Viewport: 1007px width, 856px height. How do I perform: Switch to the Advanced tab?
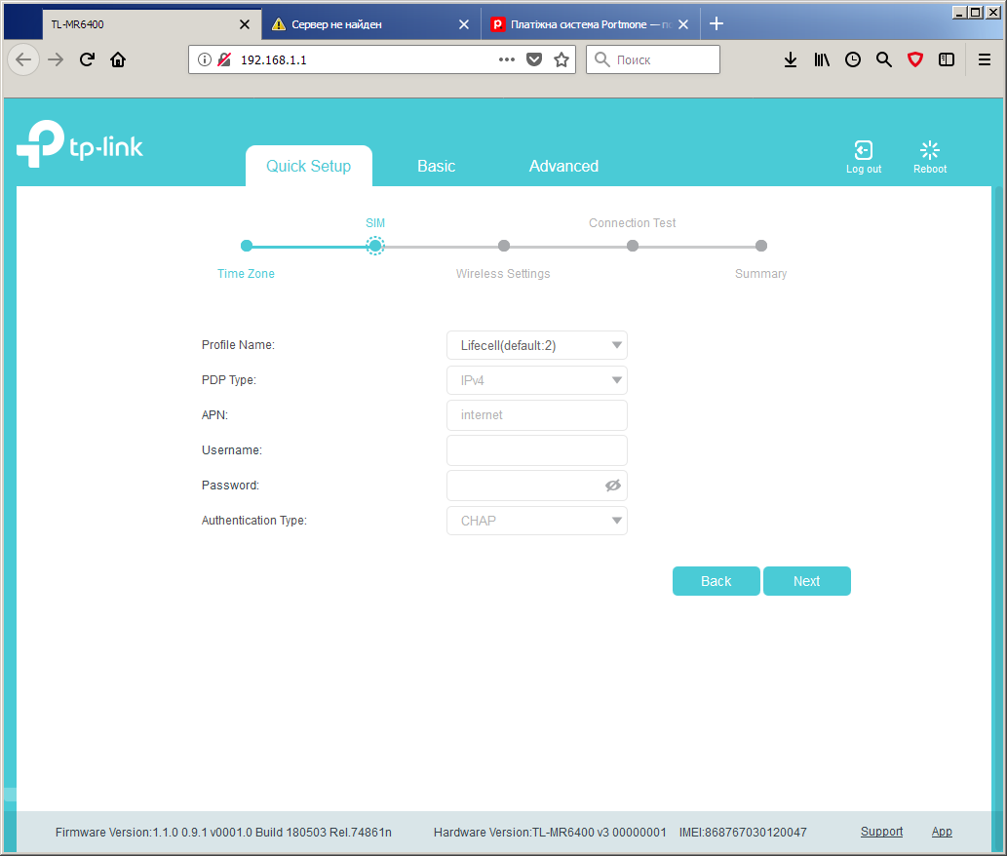[x=563, y=167]
